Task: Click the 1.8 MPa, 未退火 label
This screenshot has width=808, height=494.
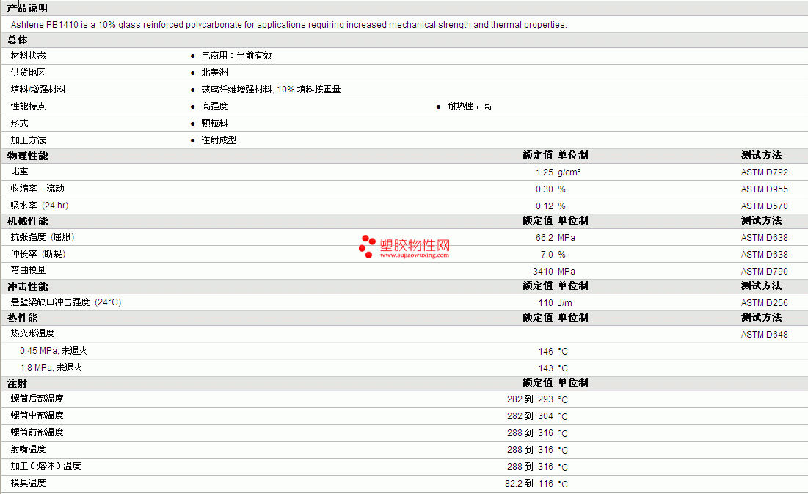Action: point(51,368)
